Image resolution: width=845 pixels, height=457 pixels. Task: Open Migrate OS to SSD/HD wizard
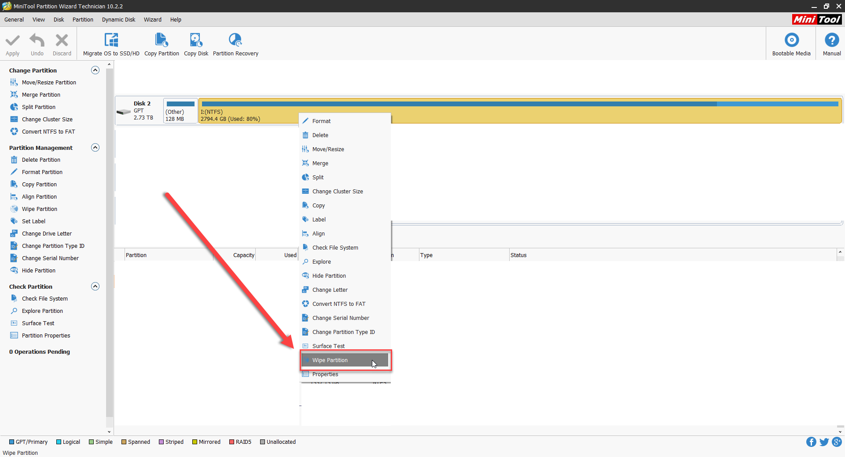point(111,40)
